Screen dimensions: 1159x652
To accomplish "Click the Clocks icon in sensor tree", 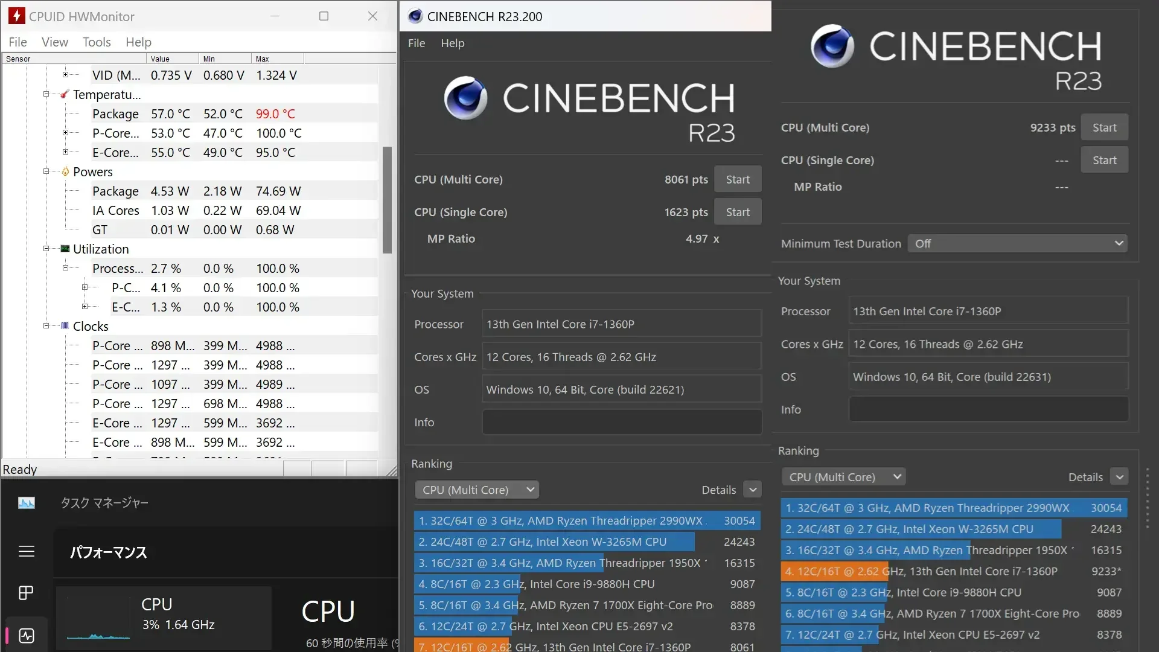I will tap(65, 326).
